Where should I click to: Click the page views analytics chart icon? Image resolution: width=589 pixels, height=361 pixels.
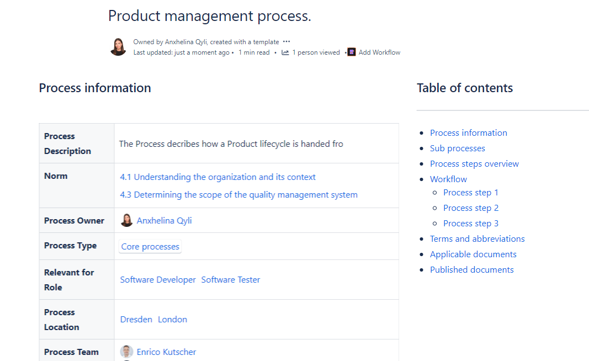(285, 52)
